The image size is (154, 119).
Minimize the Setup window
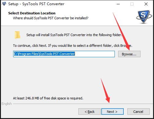click(118, 4)
